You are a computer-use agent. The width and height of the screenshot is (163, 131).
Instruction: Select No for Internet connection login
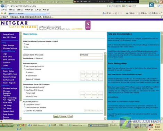click(25, 47)
